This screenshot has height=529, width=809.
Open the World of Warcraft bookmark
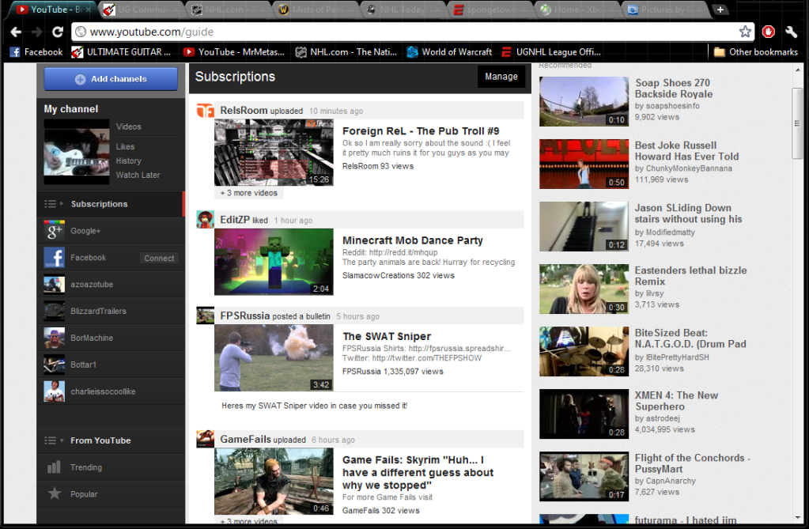pos(449,52)
